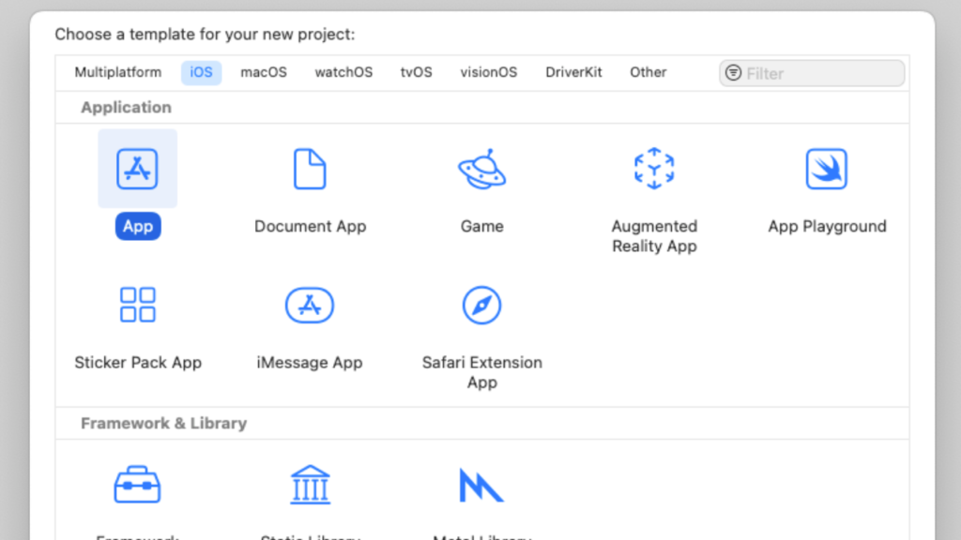Click the iMessage App label
The width and height of the screenshot is (961, 540).
click(310, 363)
